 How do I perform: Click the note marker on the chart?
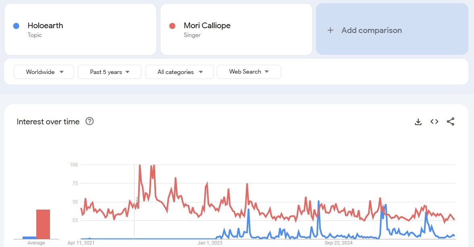[138, 202]
